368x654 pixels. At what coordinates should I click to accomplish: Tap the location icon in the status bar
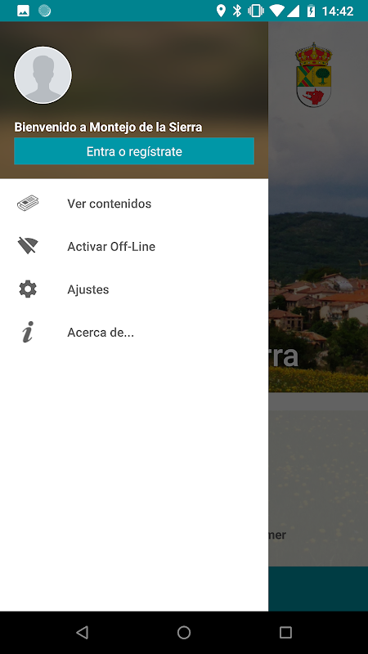click(x=221, y=11)
